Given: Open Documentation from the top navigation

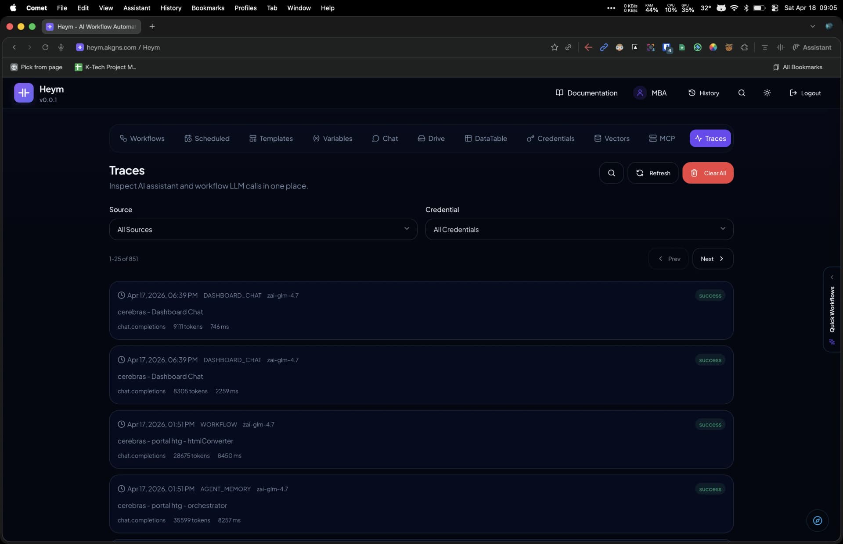Looking at the screenshot, I should click(x=586, y=93).
